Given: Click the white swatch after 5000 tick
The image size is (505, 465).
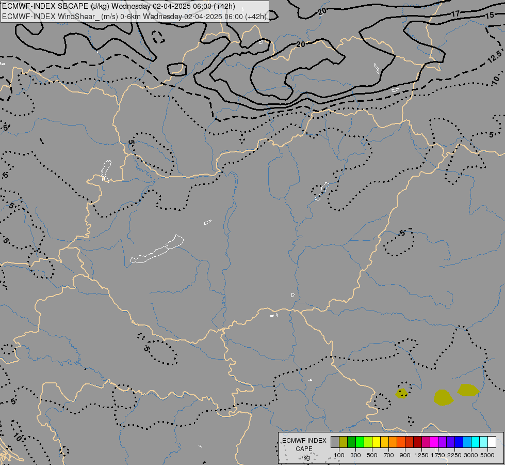Looking at the screenshot, I should click(492, 442).
